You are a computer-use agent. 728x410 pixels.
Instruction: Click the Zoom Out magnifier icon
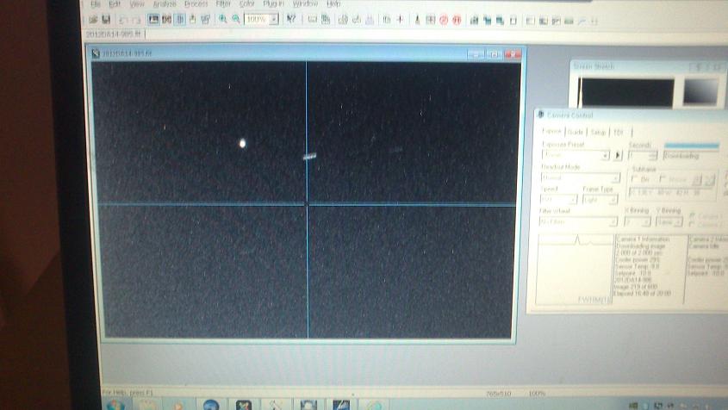coord(235,19)
